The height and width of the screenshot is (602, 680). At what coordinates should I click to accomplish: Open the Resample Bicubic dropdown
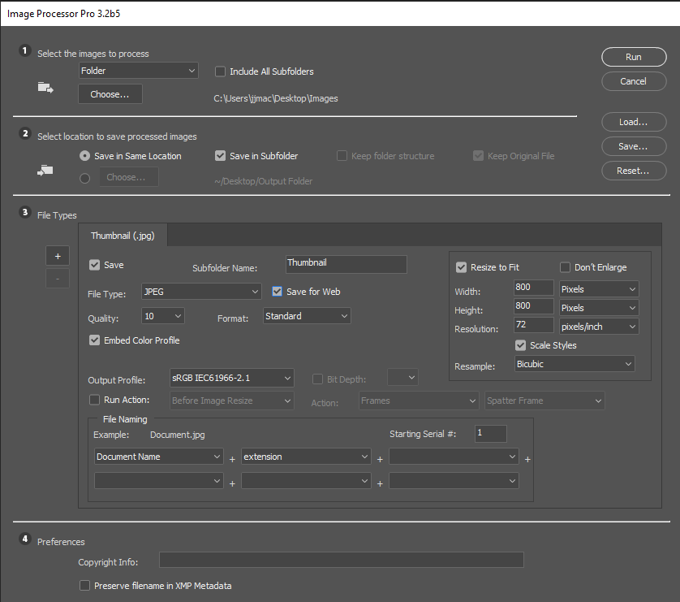(x=574, y=365)
